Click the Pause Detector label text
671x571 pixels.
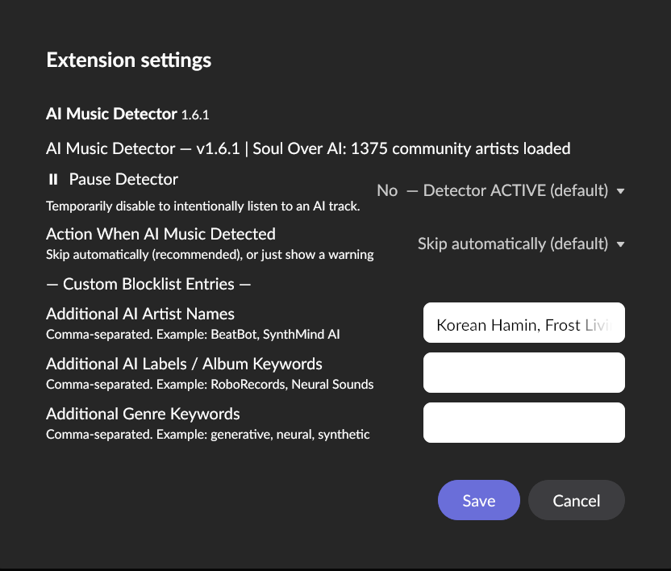click(x=123, y=179)
